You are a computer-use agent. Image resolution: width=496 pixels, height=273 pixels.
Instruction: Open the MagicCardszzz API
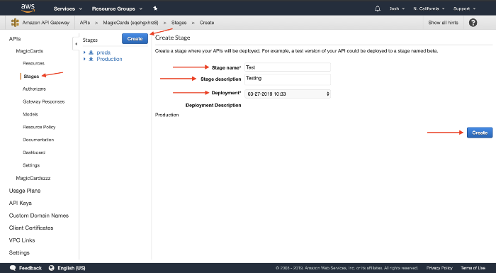[33, 178]
